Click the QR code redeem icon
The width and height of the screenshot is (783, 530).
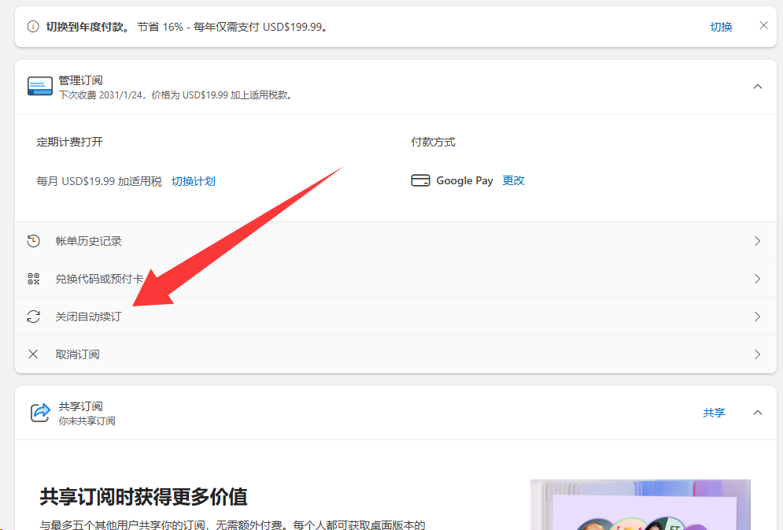[x=33, y=279]
